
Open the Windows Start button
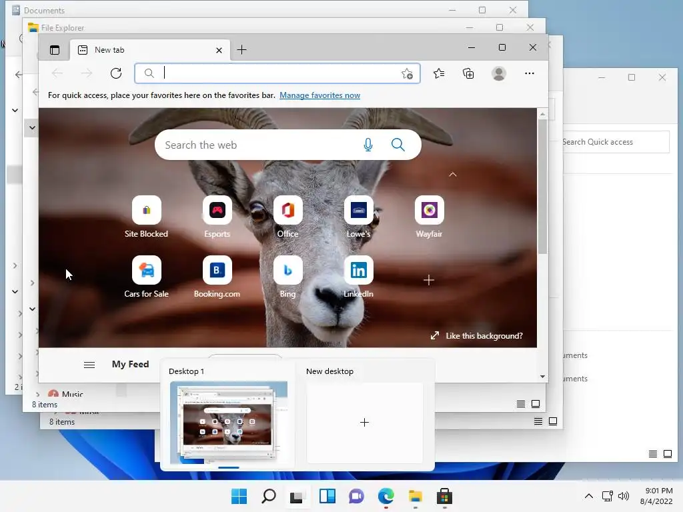coord(239,496)
